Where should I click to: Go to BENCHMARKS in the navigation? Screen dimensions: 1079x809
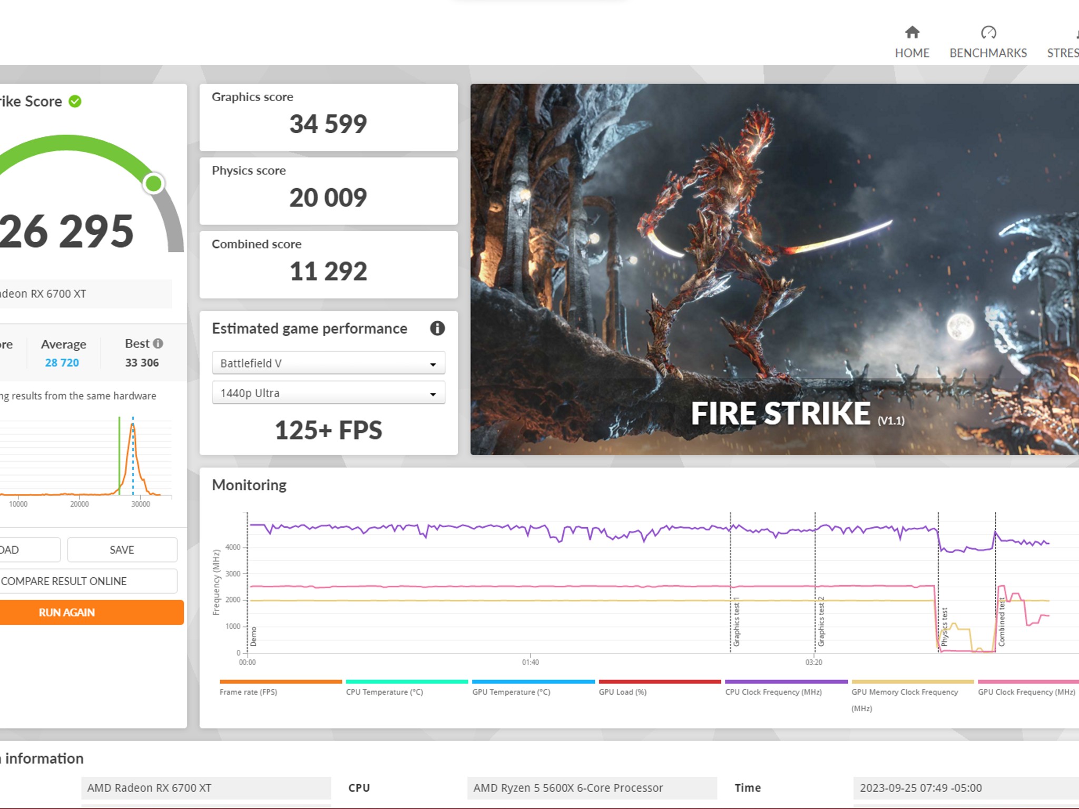(988, 53)
